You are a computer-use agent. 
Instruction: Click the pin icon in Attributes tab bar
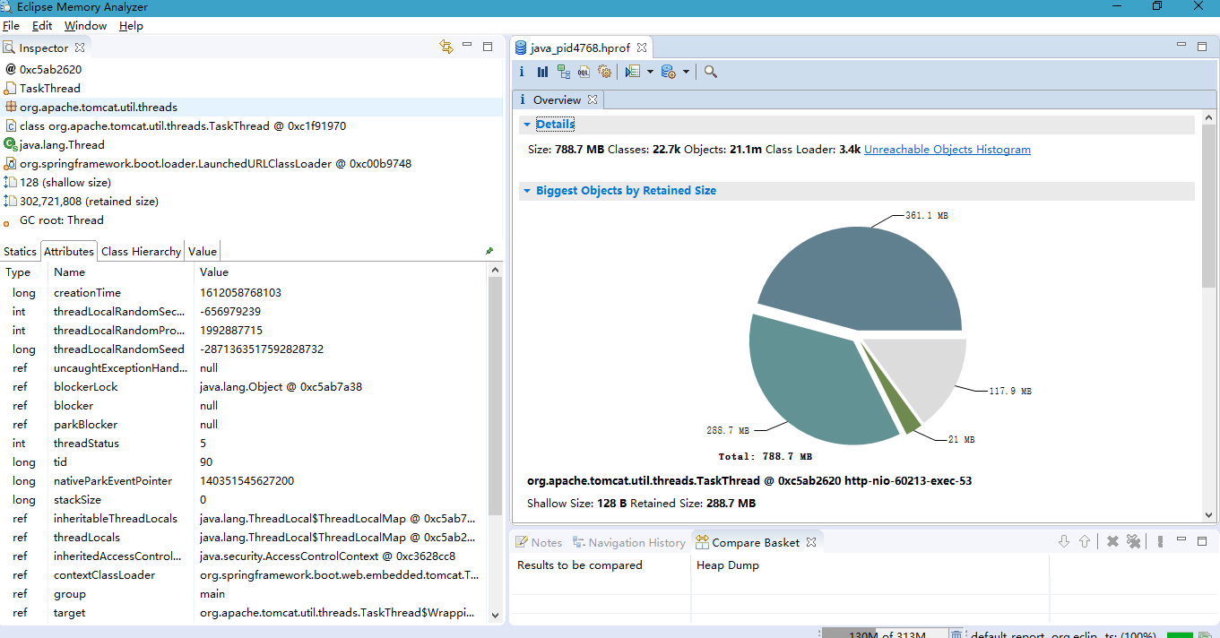[x=489, y=251]
